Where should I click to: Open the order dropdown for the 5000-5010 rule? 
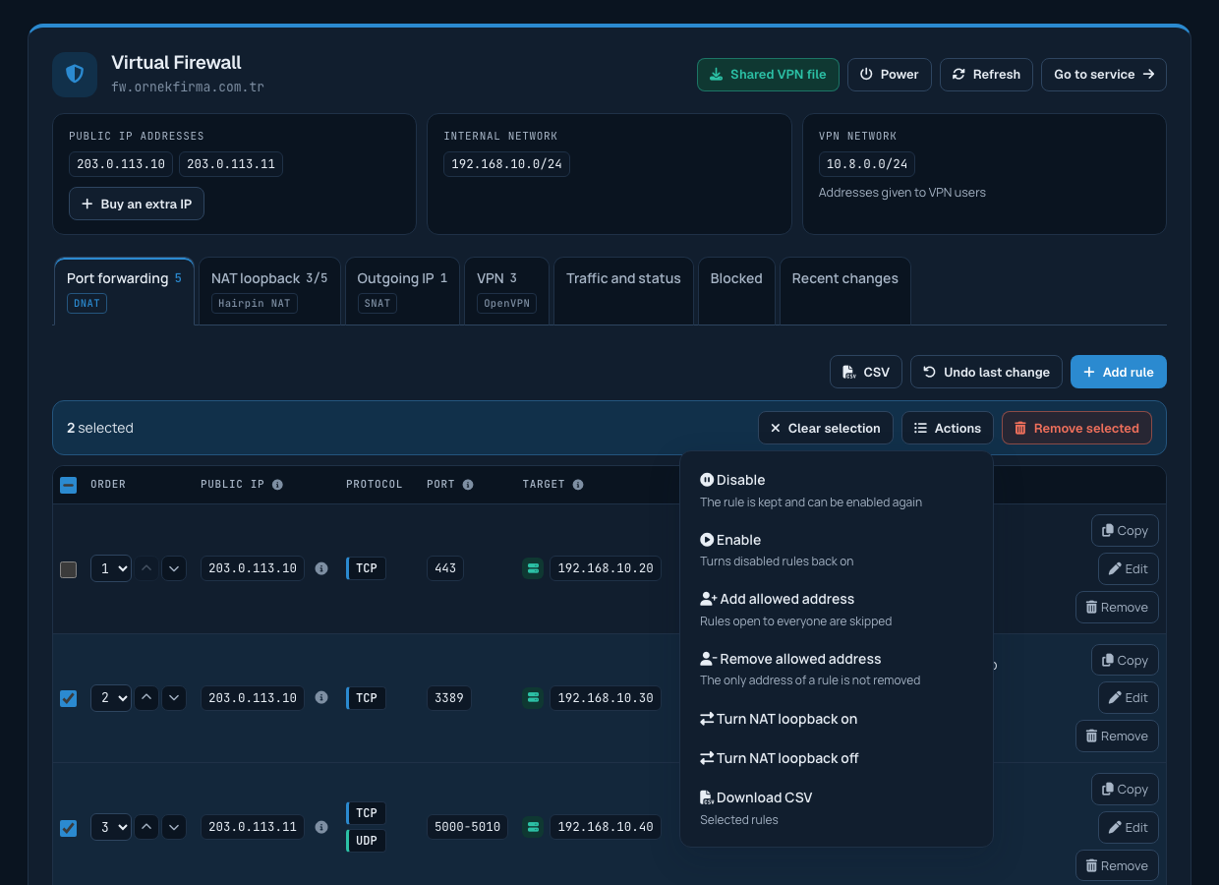coord(111,827)
